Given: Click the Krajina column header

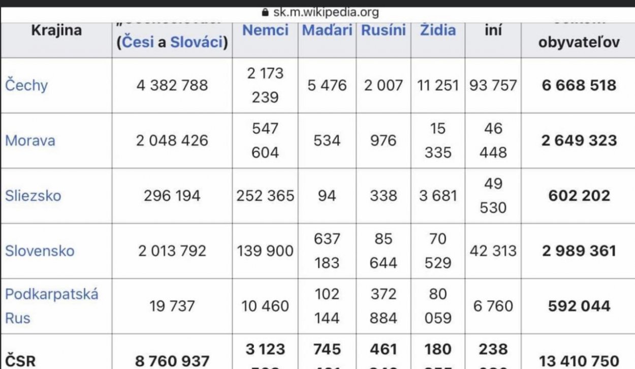Looking at the screenshot, I should (x=57, y=30).
